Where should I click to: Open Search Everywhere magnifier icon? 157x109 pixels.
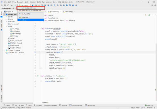click(152, 5)
